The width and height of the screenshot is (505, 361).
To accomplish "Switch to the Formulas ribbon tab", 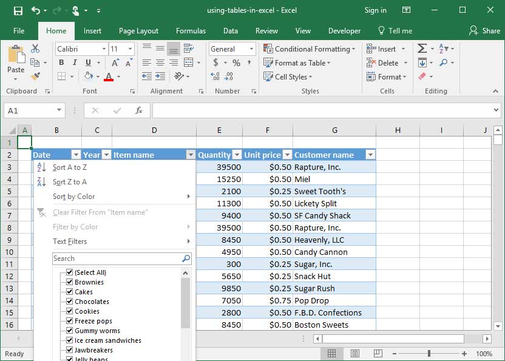I will [191, 31].
